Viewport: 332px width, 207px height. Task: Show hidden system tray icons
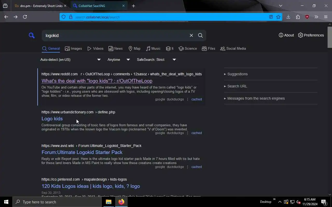click(x=280, y=202)
